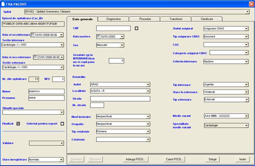Toggle the checkbox next to CNP field
This screenshot has width=255, height=166.
(x=136, y=28)
